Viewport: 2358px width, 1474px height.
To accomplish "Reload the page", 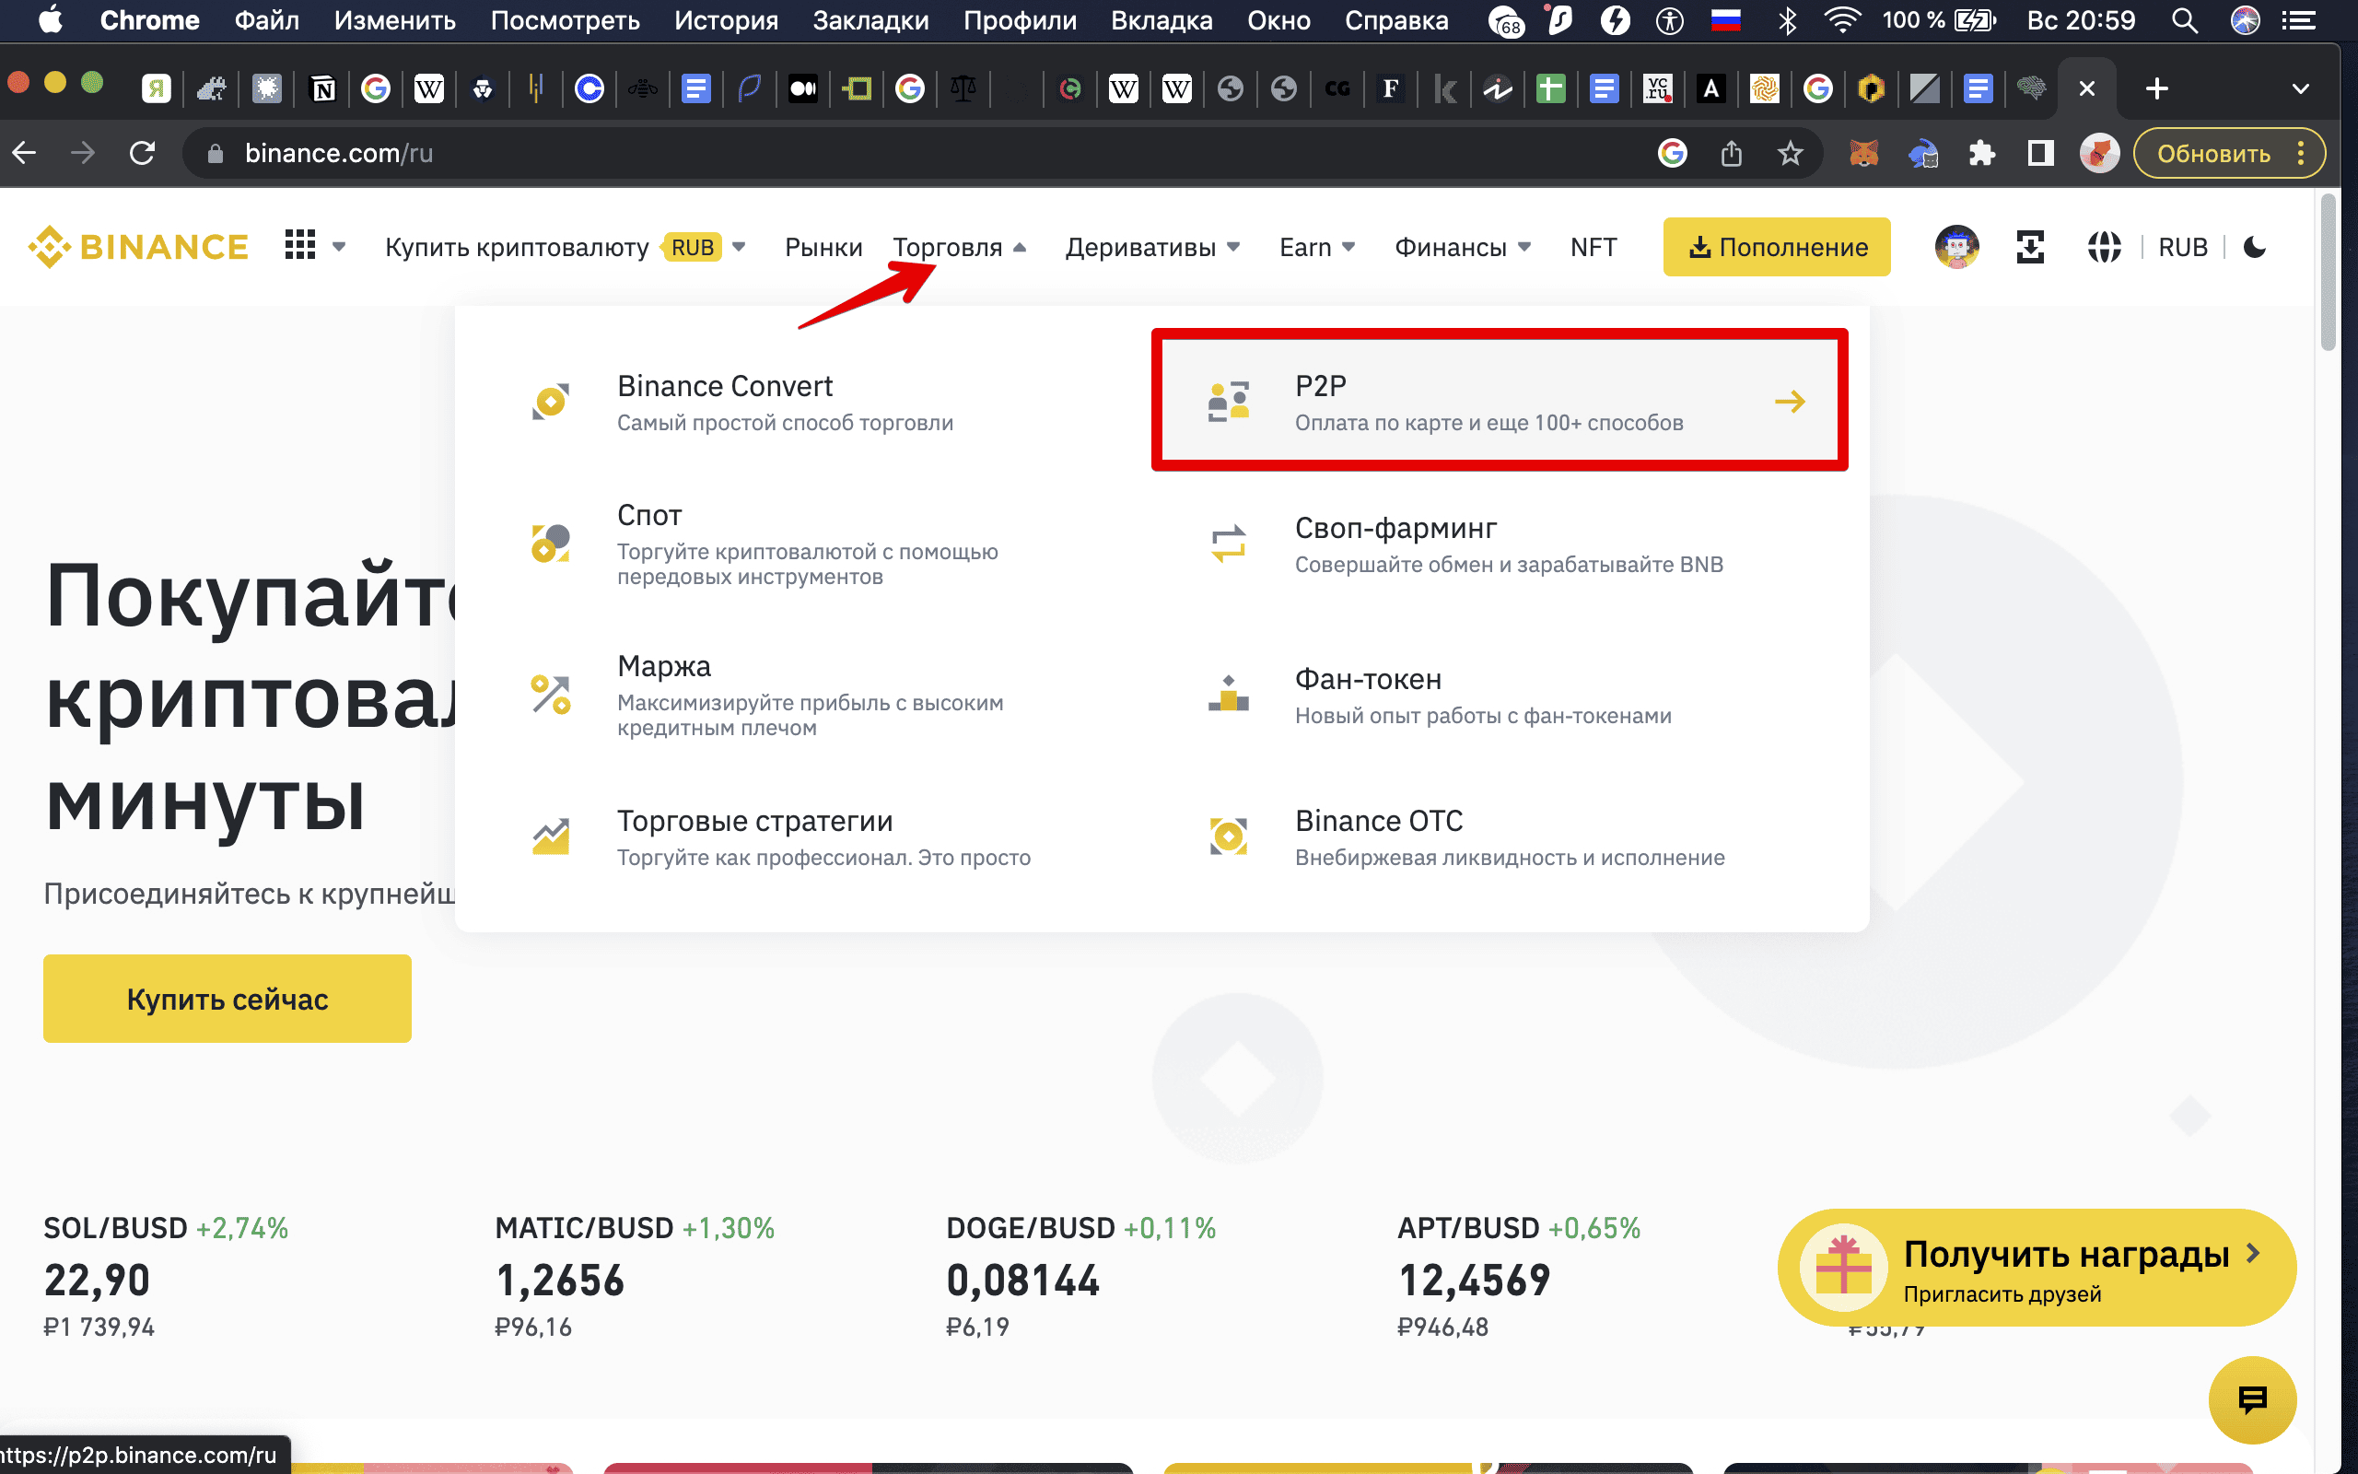I will (x=142, y=153).
